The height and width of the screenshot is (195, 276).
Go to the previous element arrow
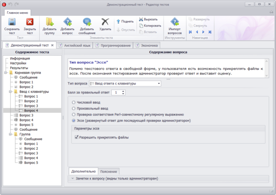(197, 32)
